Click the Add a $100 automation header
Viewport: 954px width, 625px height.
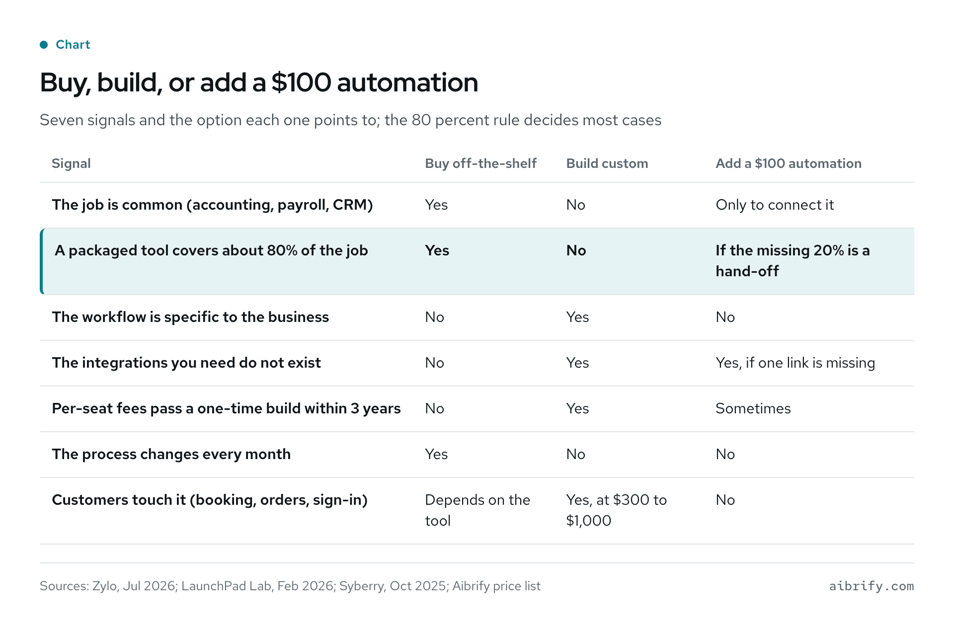point(789,163)
